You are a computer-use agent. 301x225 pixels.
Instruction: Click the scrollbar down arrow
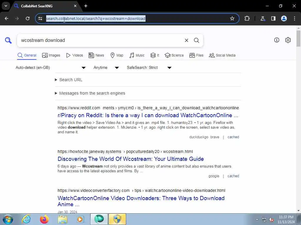pos(298,211)
